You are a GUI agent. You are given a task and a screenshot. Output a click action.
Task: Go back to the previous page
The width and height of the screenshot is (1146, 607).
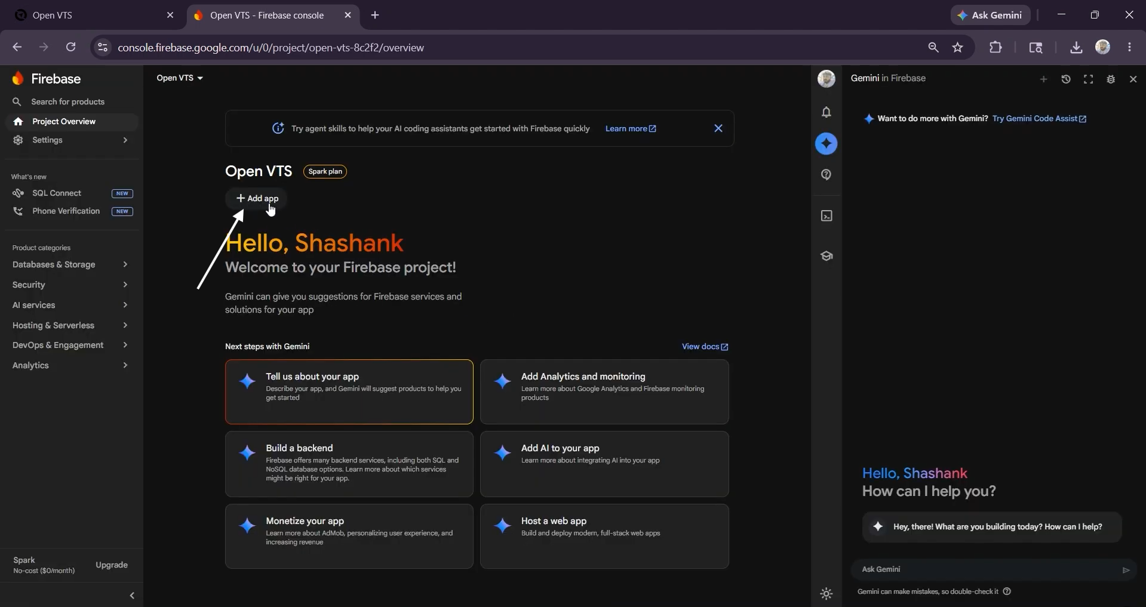tap(17, 47)
